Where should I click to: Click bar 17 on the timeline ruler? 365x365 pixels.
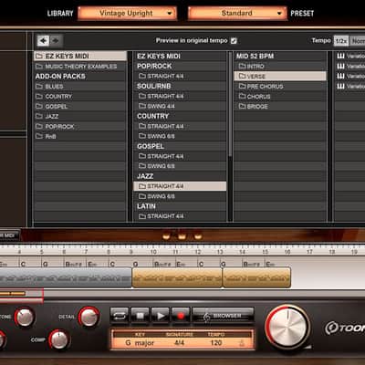[309, 252]
